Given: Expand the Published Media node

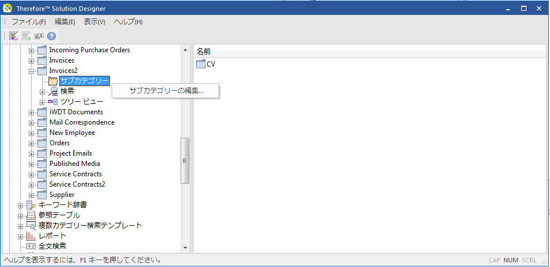Looking at the screenshot, I should (31, 164).
